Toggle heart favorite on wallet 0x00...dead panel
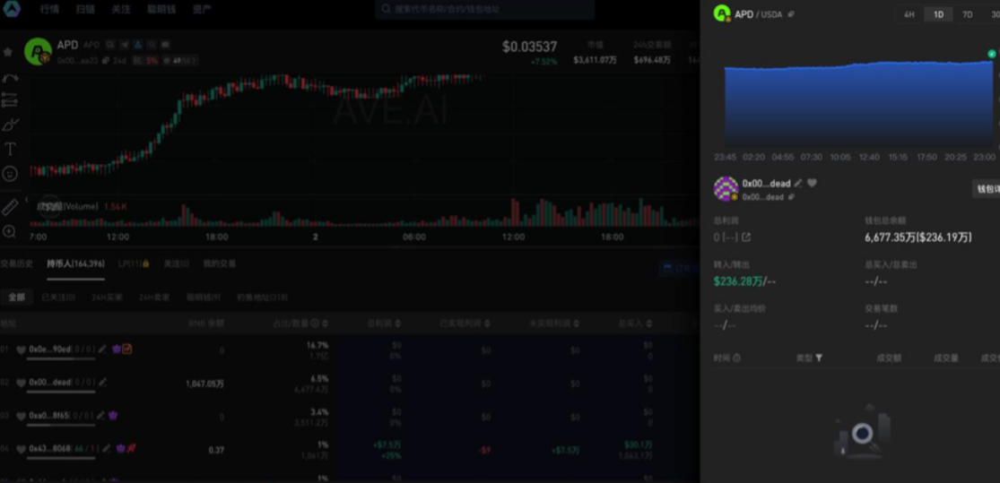Image resolution: width=1000 pixels, height=483 pixels. [813, 184]
